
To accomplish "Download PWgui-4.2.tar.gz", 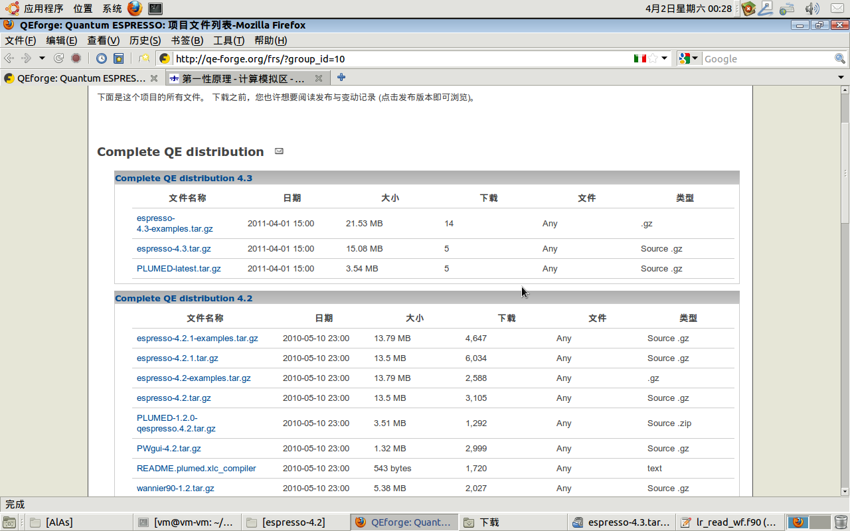I will [x=169, y=449].
